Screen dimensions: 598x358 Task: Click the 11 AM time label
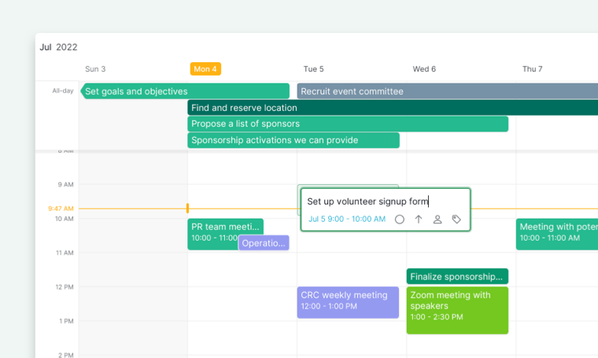click(x=65, y=253)
